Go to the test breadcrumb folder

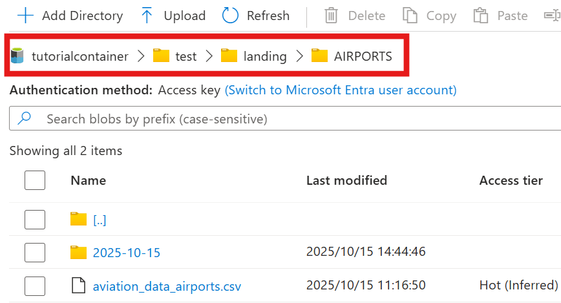tap(186, 56)
